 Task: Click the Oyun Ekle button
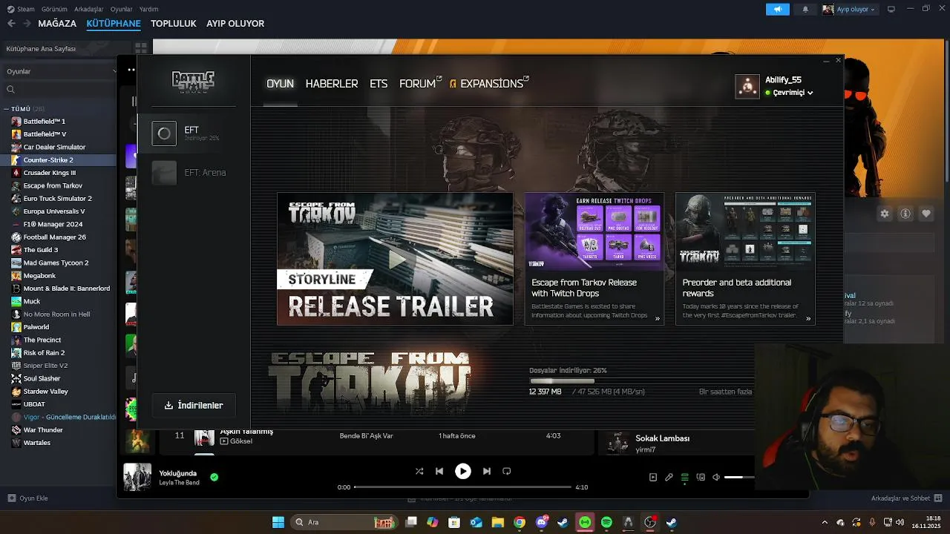pyautogui.click(x=28, y=498)
